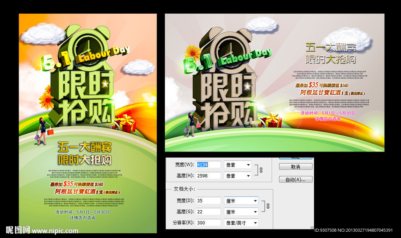The width and height of the screenshot is (401, 238).
Task: Click the document height field showing 22
Action: pyautogui.click(x=208, y=212)
